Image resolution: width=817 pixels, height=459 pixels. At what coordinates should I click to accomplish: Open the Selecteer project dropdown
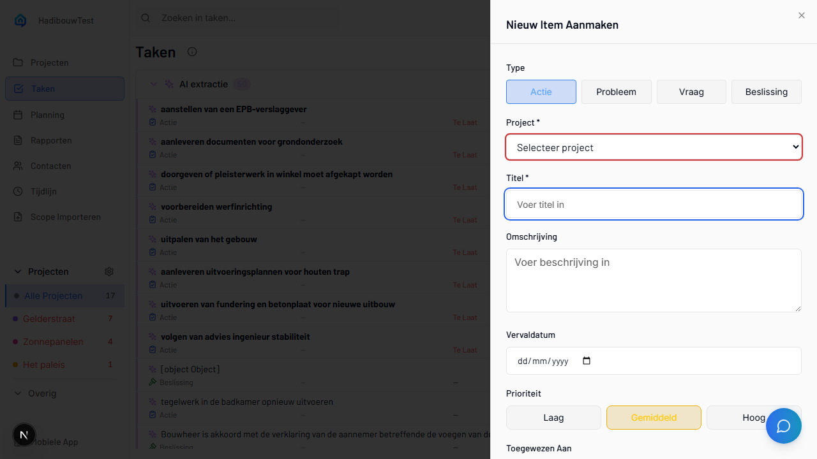(x=654, y=147)
